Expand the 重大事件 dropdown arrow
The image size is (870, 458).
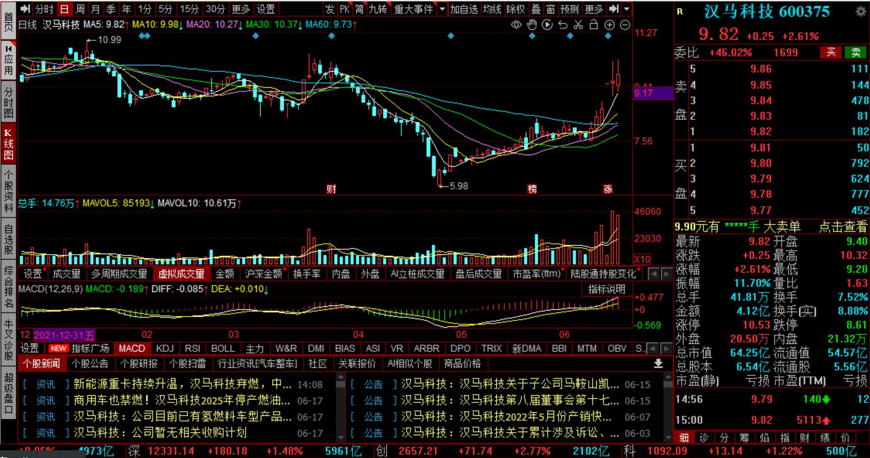[x=442, y=9]
